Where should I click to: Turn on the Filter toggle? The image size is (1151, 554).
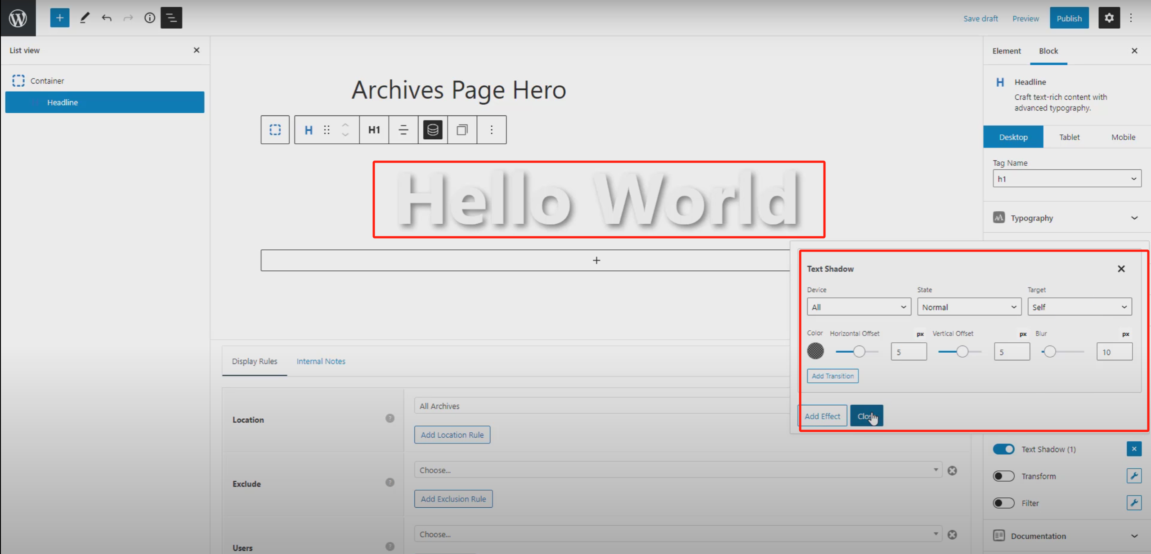(1003, 503)
